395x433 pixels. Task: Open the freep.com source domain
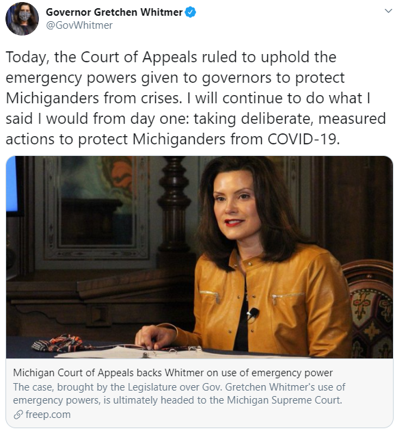tap(48, 415)
